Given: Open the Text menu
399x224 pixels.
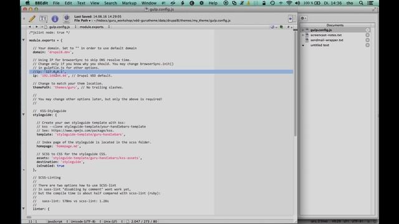Looking at the screenshot, I should point(81,3).
